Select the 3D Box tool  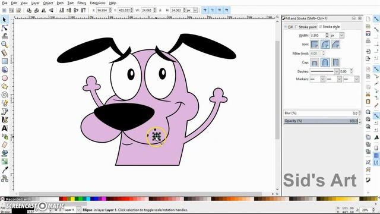pos(4,70)
